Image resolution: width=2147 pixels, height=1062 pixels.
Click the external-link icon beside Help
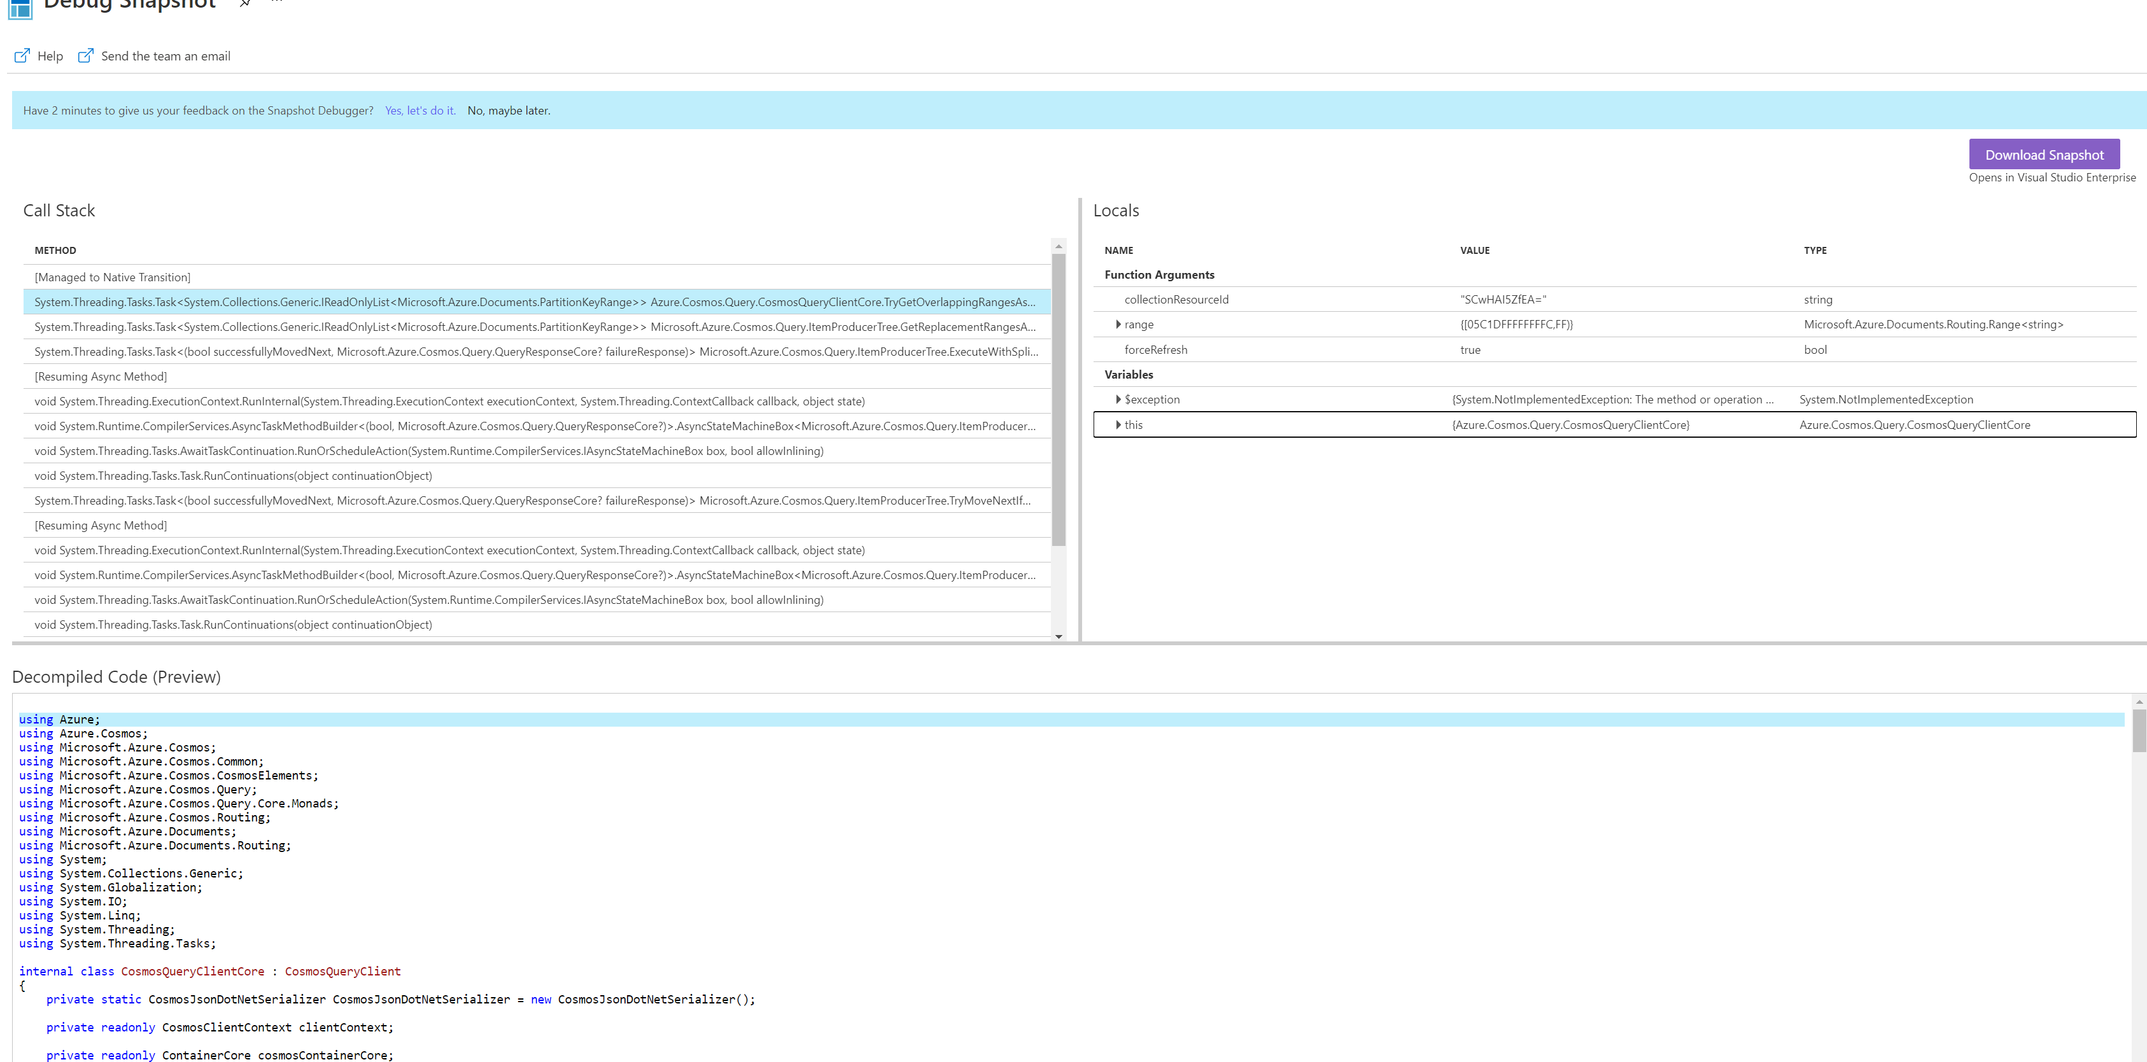pos(22,55)
